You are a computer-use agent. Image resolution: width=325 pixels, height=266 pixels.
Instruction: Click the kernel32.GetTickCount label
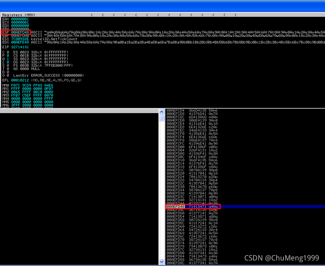(x=54, y=39)
